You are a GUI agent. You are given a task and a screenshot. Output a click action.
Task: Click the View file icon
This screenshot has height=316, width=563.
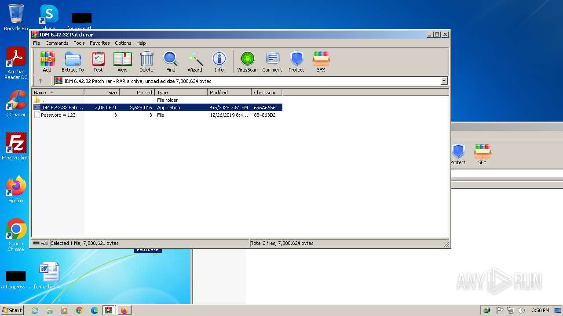tap(122, 61)
